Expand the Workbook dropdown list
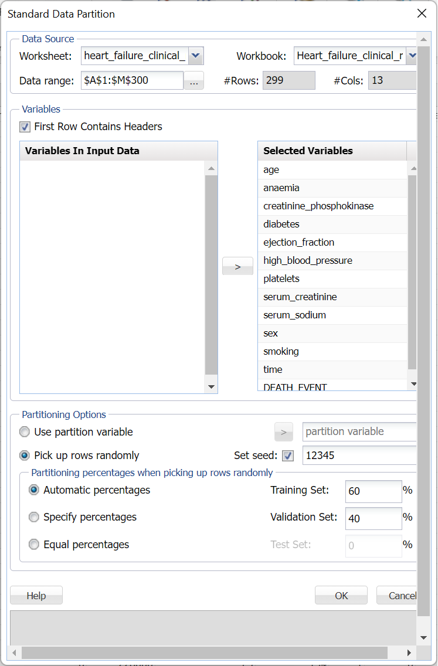This screenshot has height=666, width=438. pyautogui.click(x=412, y=56)
